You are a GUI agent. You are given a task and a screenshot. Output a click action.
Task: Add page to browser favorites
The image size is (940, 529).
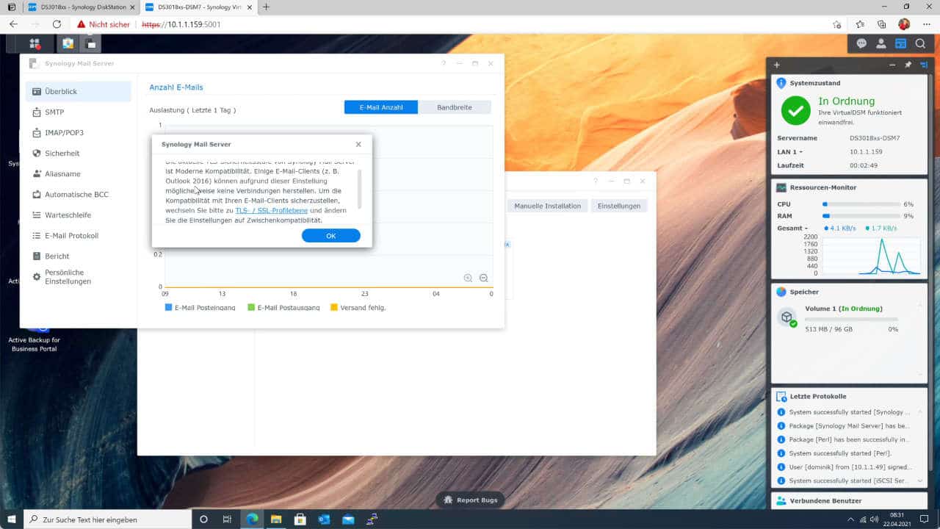pos(836,24)
